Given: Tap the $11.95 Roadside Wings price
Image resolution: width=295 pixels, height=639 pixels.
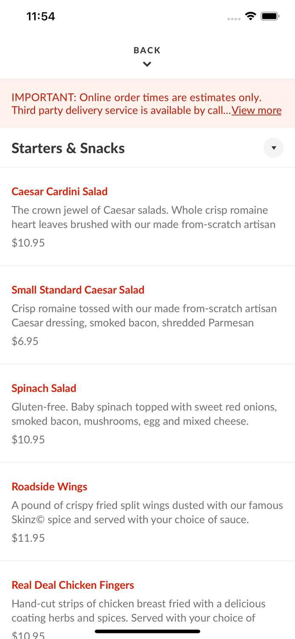Looking at the screenshot, I should click(28, 538).
